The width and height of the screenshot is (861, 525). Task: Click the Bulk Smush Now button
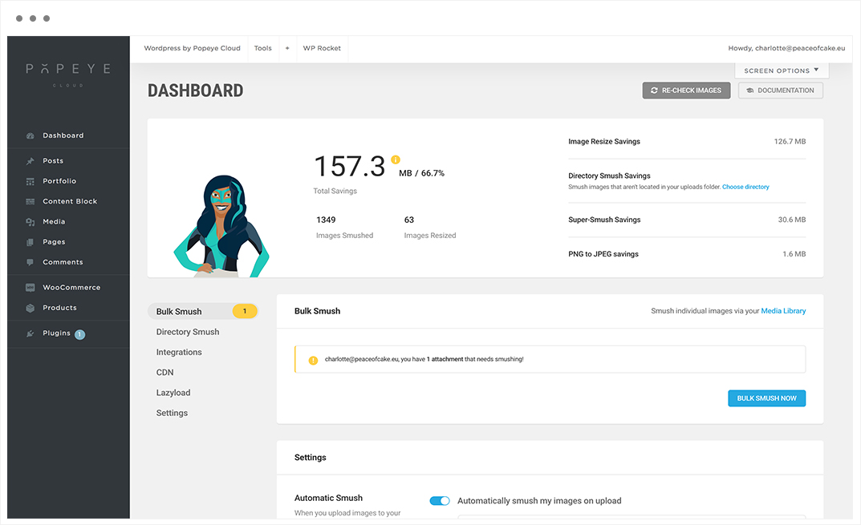click(766, 398)
